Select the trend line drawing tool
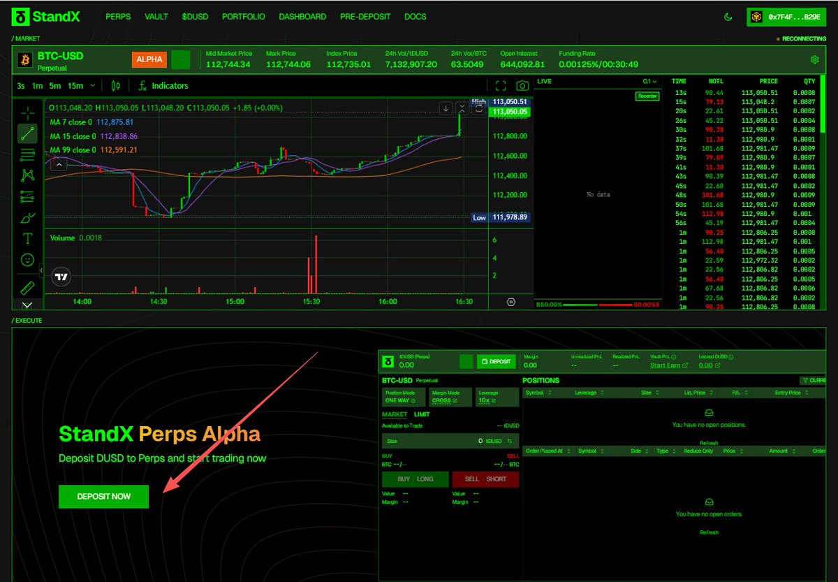Image resolution: width=838 pixels, height=582 pixels. (x=27, y=133)
